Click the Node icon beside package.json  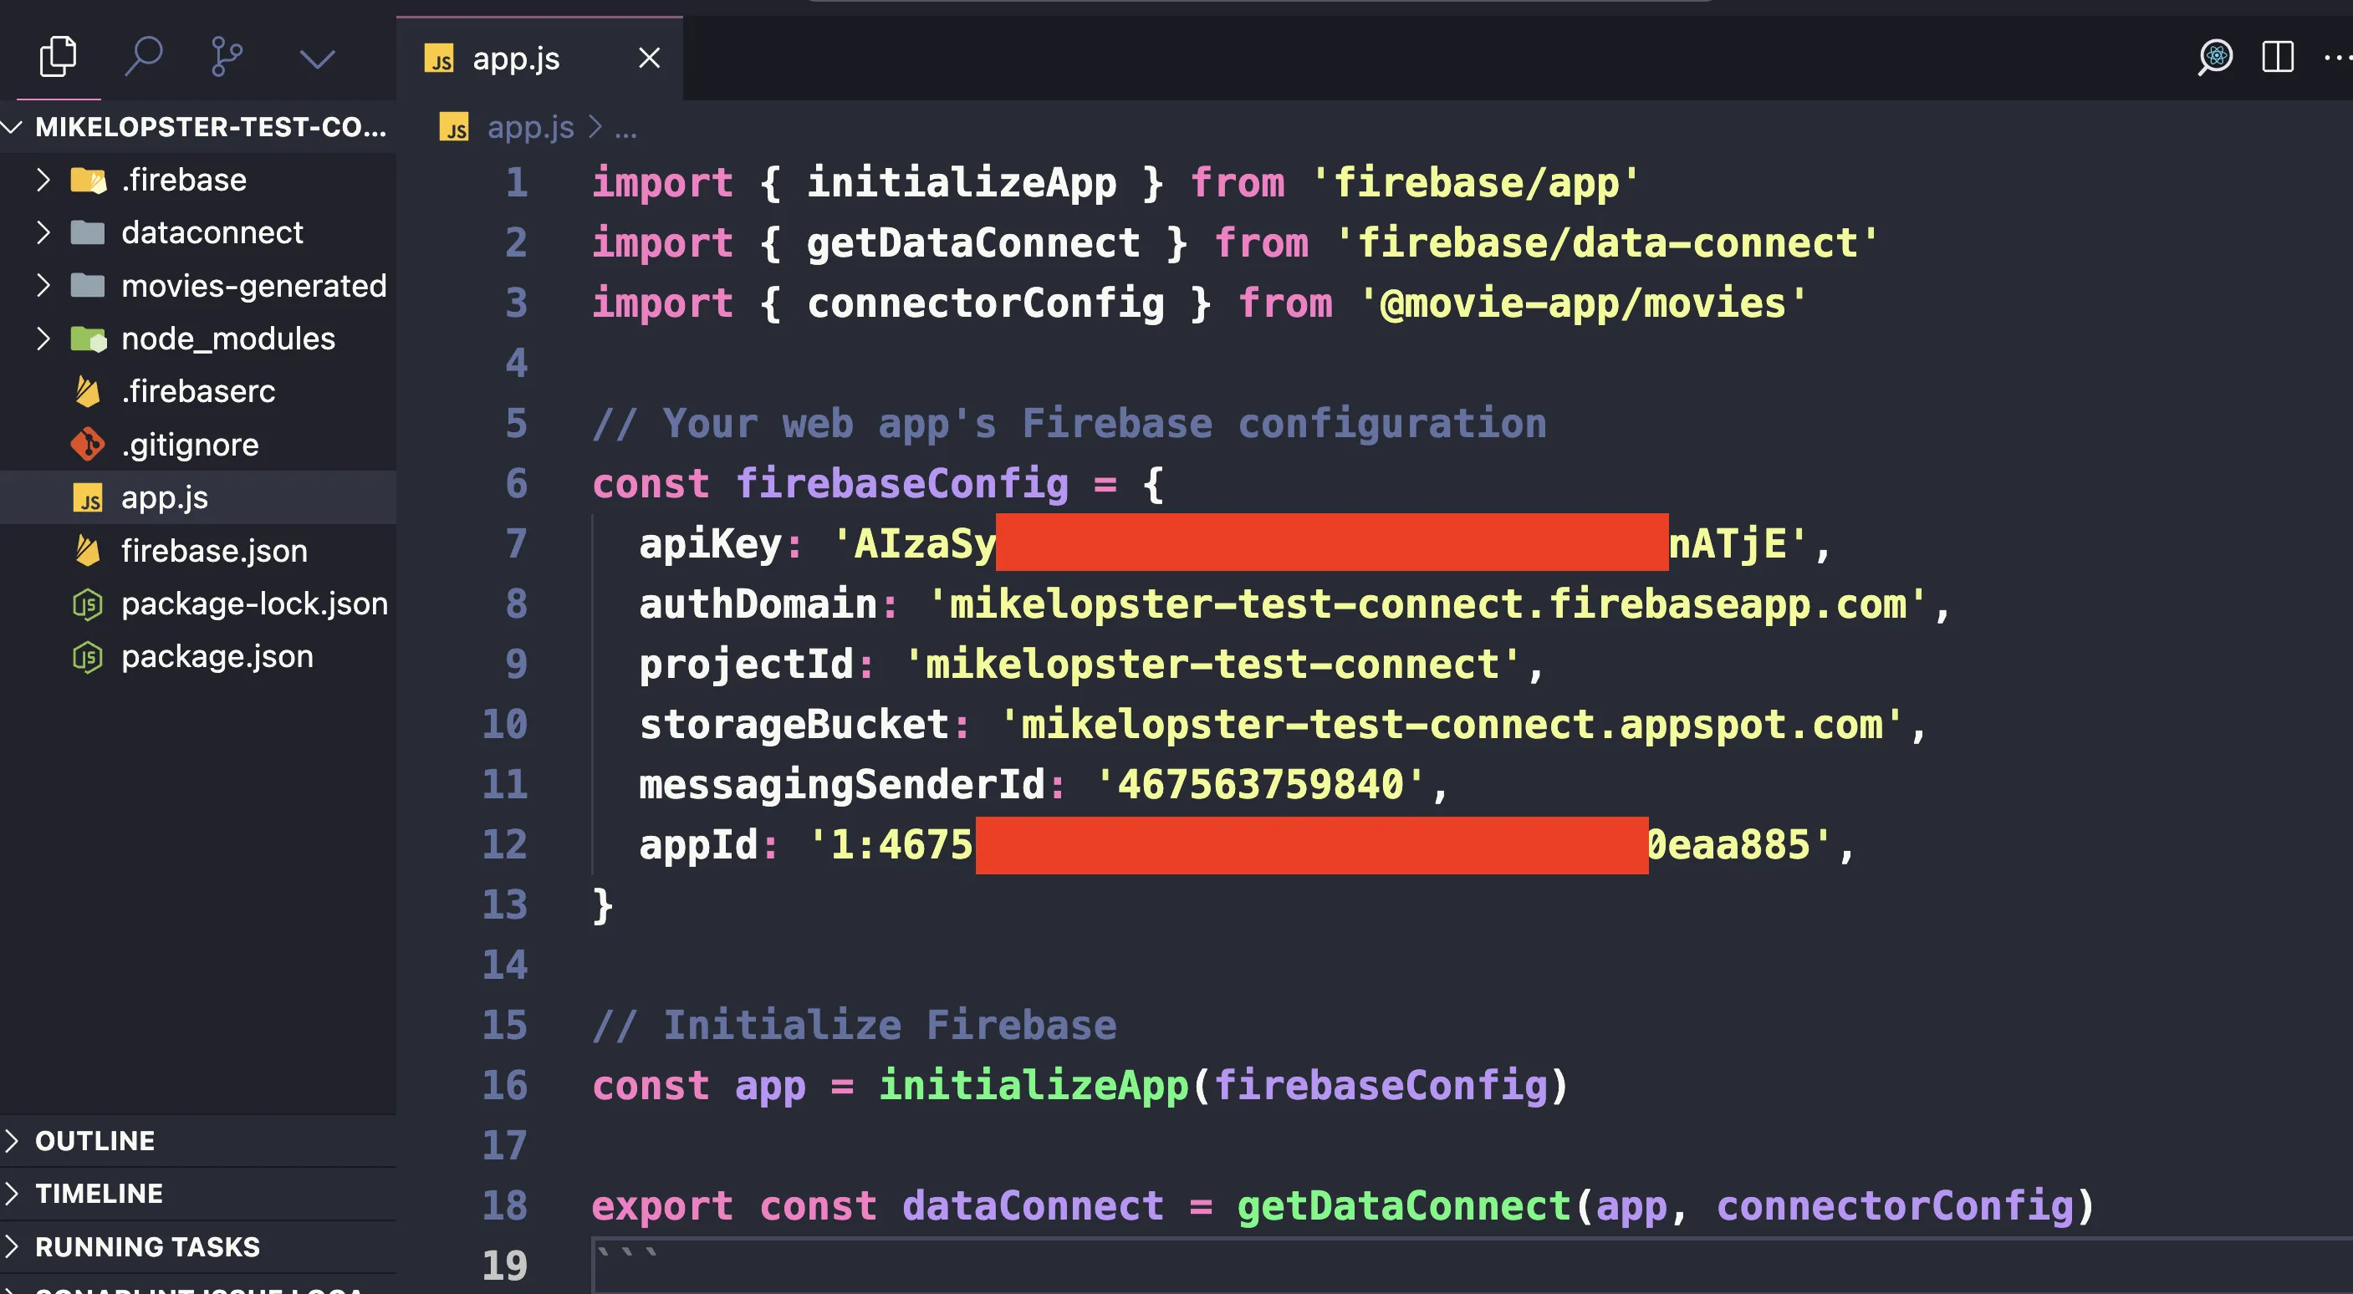tap(88, 656)
